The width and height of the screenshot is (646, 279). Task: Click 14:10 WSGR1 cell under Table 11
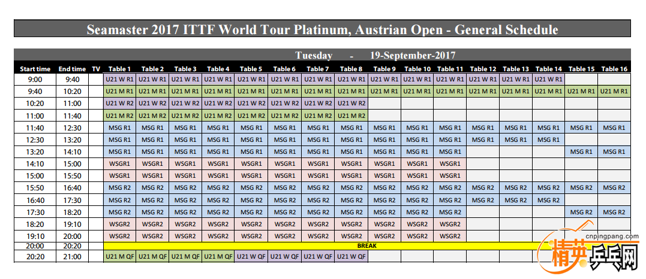click(x=450, y=164)
